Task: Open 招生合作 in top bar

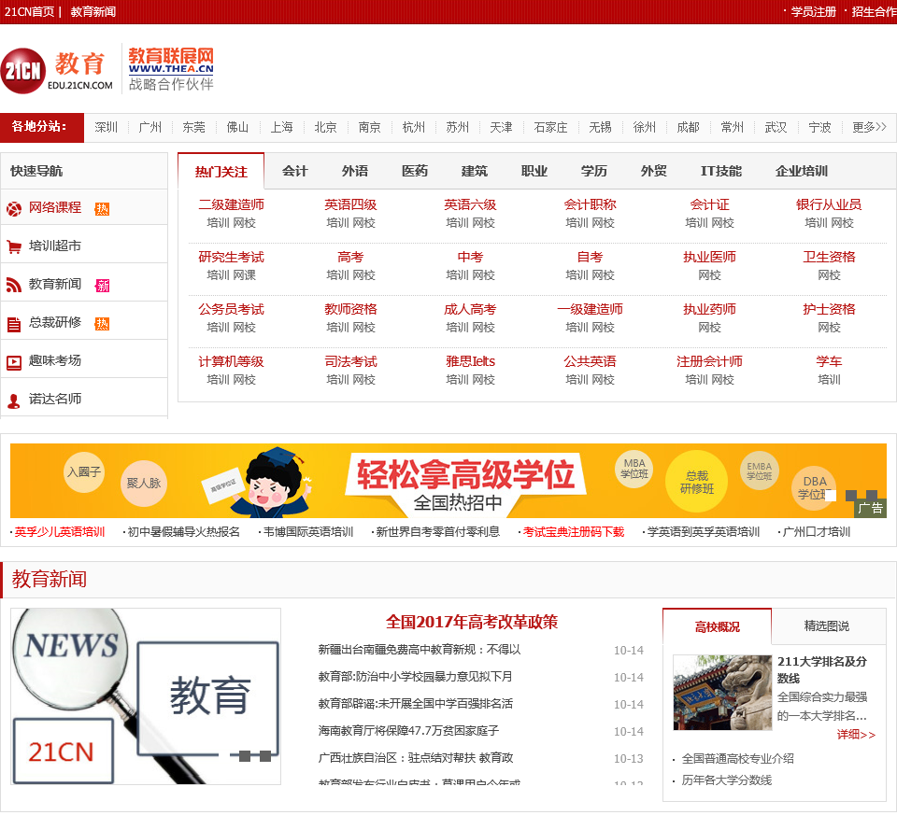Action: point(874,11)
